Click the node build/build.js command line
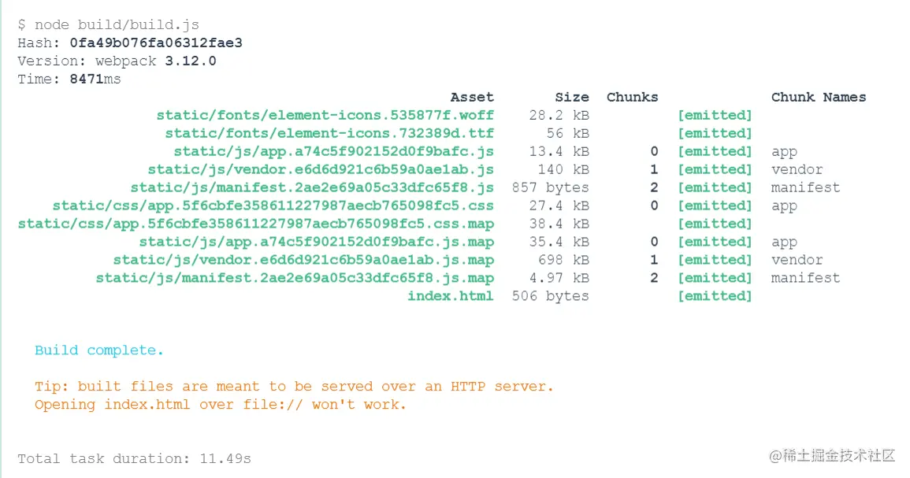This screenshot has height=478, width=910. tap(108, 25)
